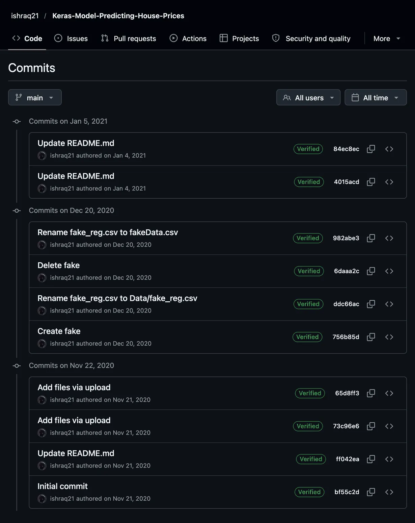
Task: Open Keras-Model-Predicting-House-Prices repository link
Action: [118, 16]
